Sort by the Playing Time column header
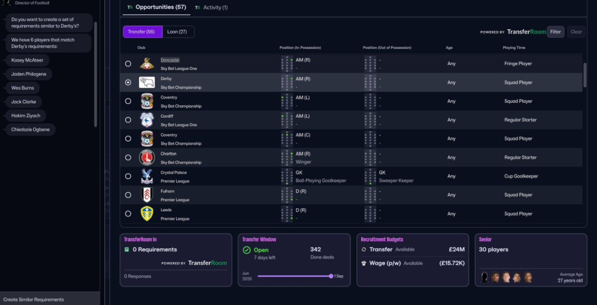This screenshot has height=305, width=597. pos(513,47)
